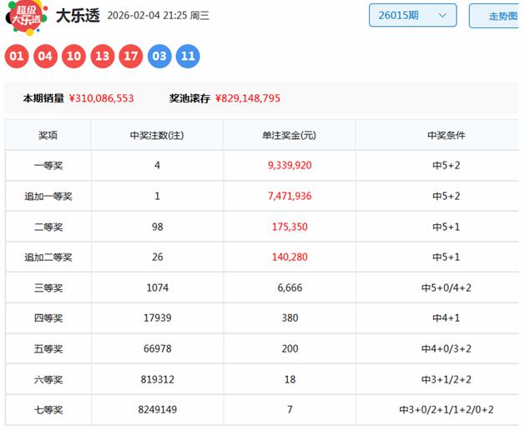Click the 本期销量 amount ¥310,086,553
Image resolution: width=525 pixels, height=430 pixels.
[101, 98]
